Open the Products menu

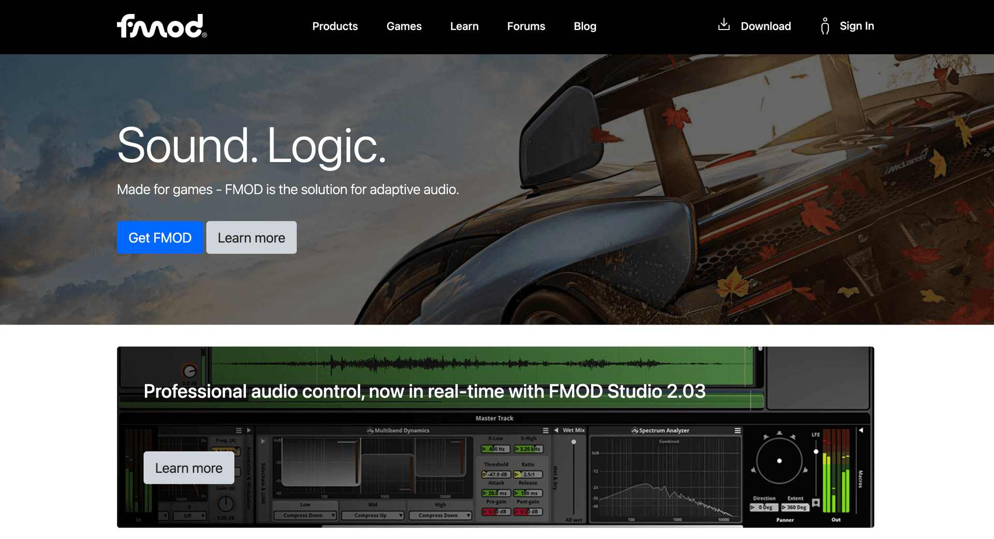[335, 26]
